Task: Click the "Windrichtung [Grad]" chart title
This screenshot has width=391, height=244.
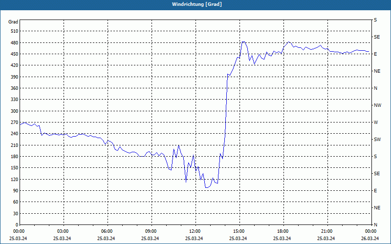Action: [x=197, y=4]
